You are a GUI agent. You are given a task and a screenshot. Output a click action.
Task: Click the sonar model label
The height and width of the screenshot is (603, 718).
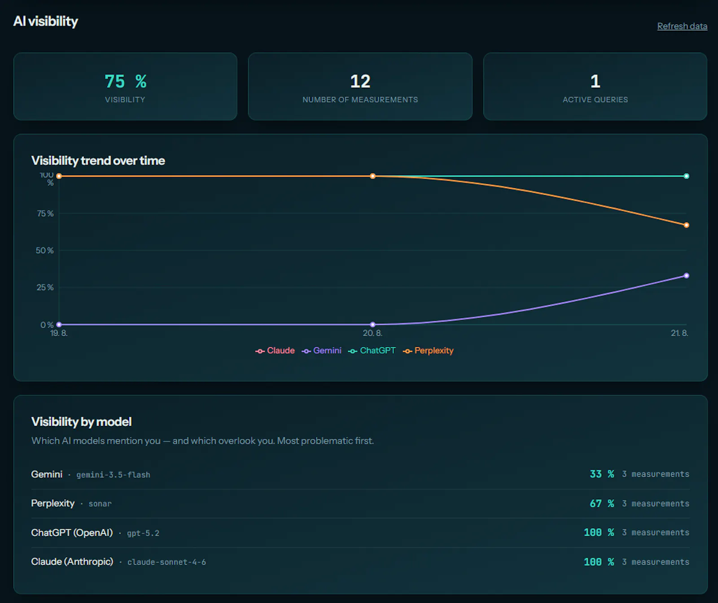[100, 504]
